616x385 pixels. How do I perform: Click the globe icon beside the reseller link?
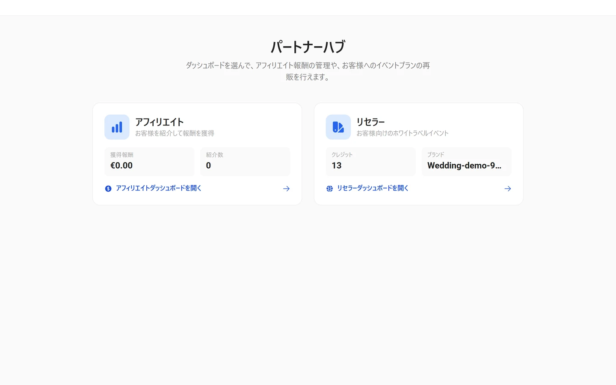click(329, 189)
